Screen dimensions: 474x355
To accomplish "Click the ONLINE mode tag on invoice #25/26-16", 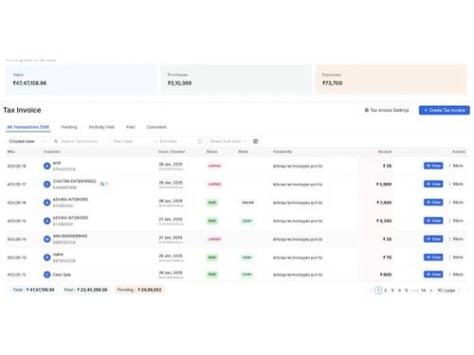I will coord(247,203).
